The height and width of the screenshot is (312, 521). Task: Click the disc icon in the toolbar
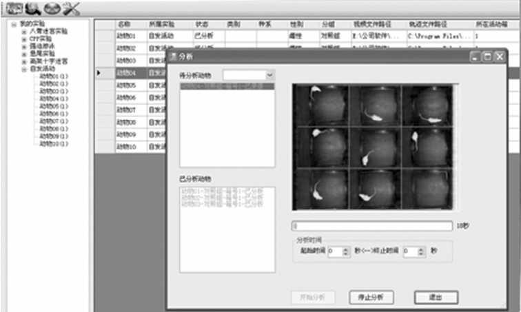click(x=52, y=9)
